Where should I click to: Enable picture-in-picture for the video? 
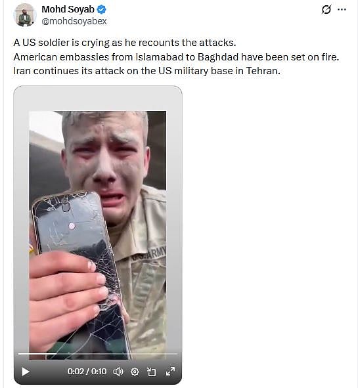coord(152,372)
